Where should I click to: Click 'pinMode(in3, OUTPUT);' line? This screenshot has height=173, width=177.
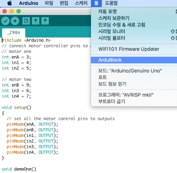(x=32, y=147)
